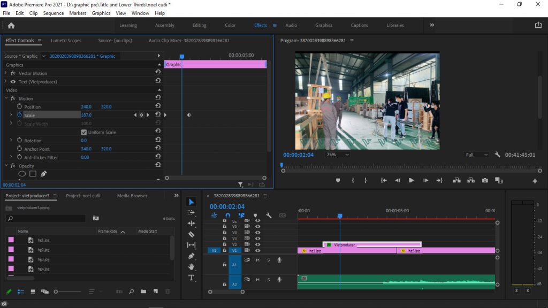Uncheck the Uniform Scale checkbox
This screenshot has height=308, width=548.
click(84, 132)
